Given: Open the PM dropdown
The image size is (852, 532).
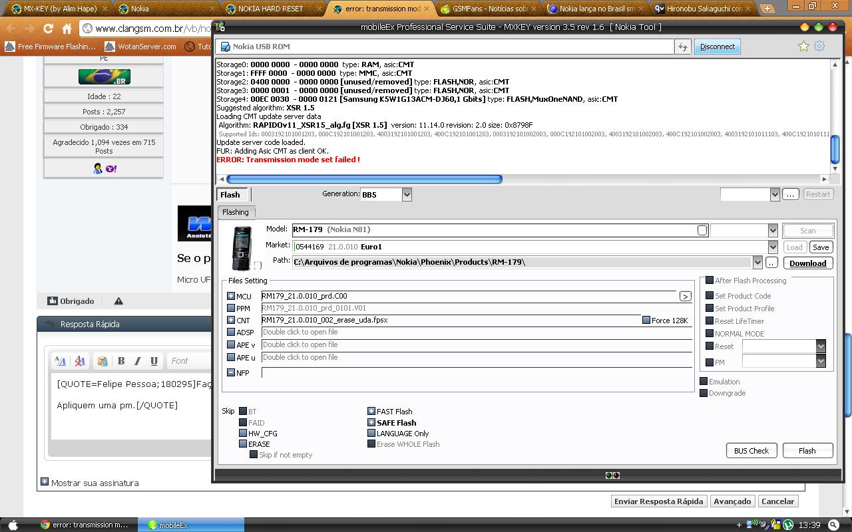Looking at the screenshot, I should 821,361.
